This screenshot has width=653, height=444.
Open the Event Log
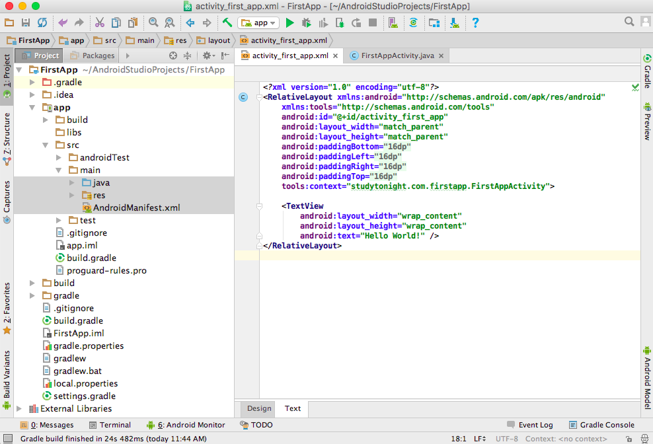point(529,425)
